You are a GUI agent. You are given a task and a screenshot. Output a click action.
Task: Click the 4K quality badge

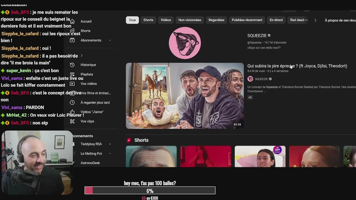(x=250, y=97)
